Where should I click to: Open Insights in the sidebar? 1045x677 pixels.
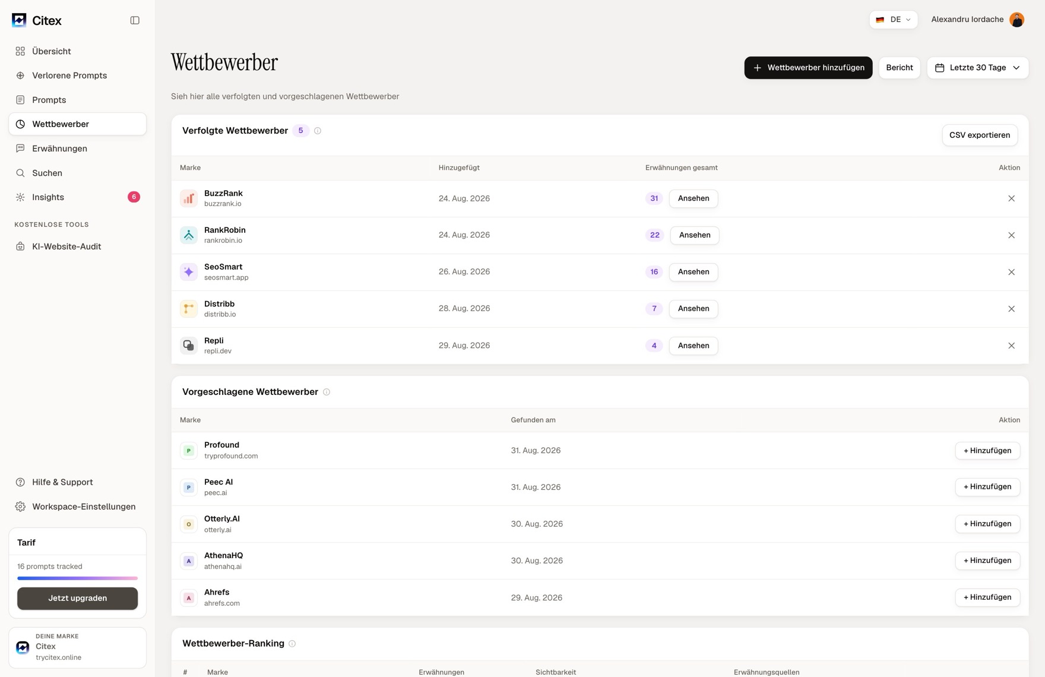click(48, 197)
